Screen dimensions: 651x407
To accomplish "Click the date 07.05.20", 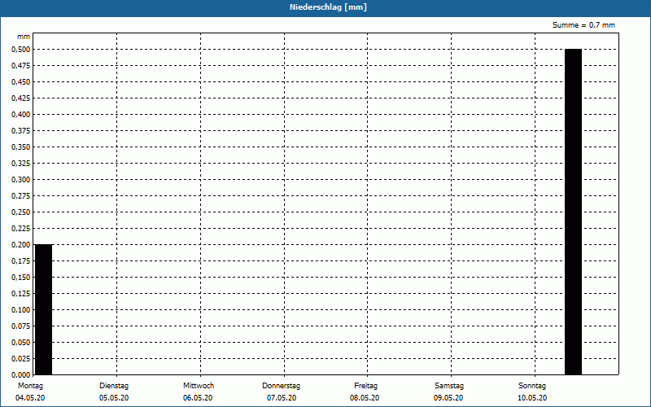I will 282,398.
